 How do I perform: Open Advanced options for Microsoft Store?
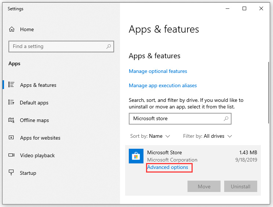(167, 167)
